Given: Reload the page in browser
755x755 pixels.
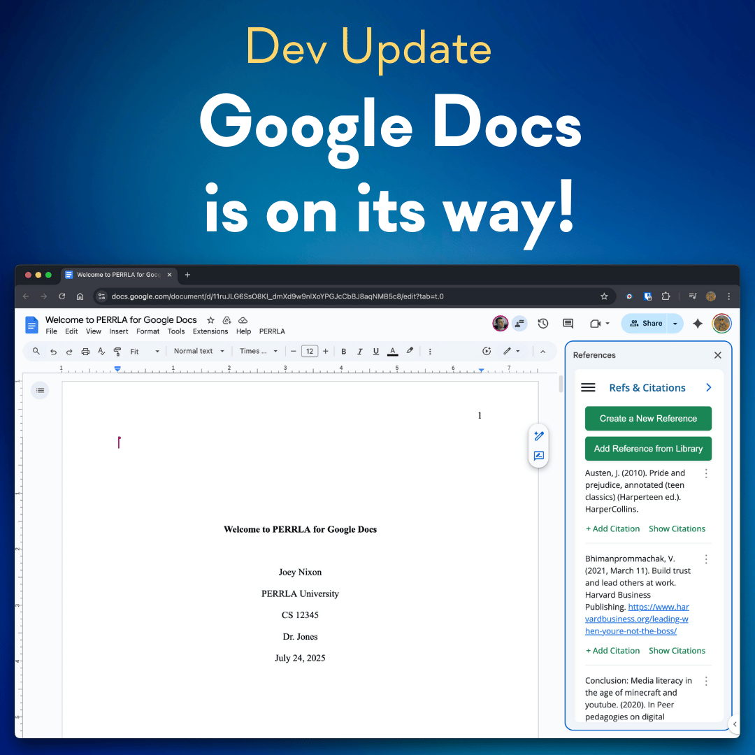Looking at the screenshot, I should (x=62, y=296).
